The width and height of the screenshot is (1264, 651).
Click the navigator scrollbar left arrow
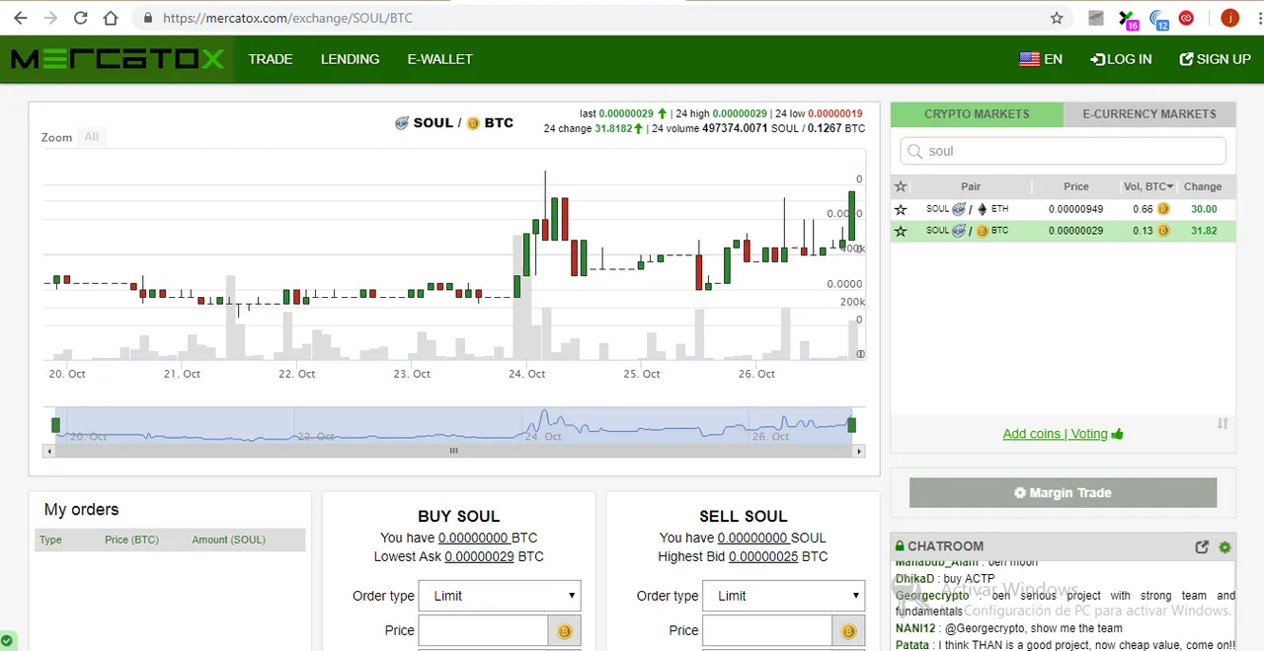[x=48, y=451]
